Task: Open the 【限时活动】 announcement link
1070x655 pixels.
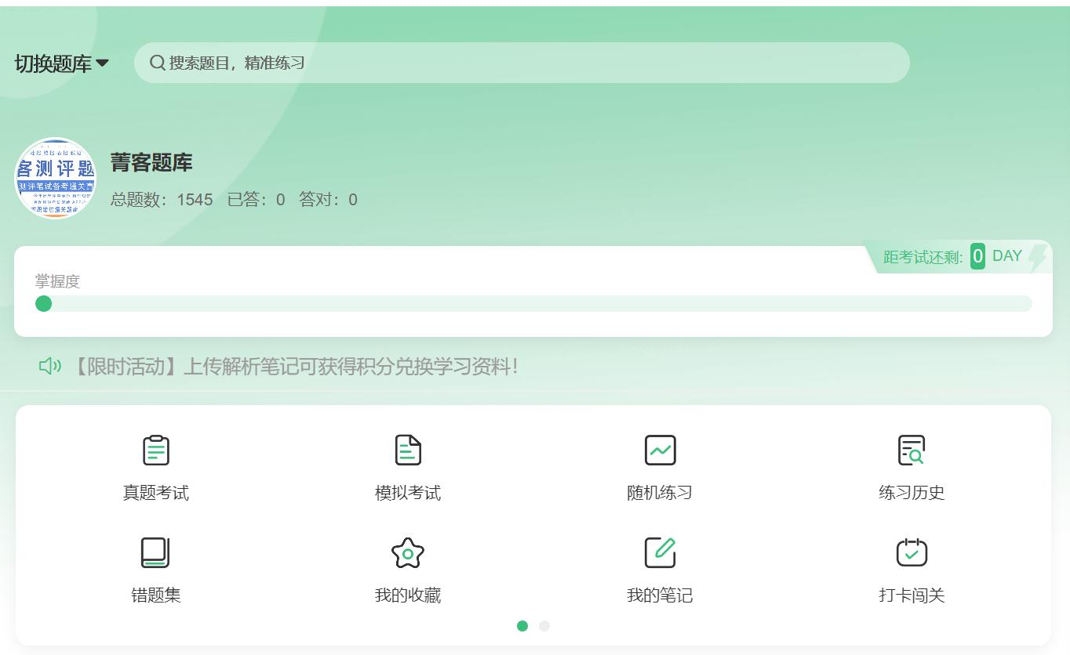Action: (298, 365)
